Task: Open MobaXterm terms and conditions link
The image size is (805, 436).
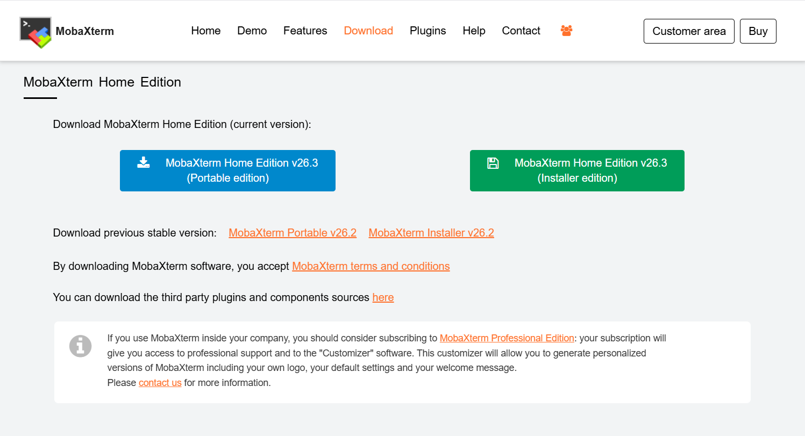Action: pyautogui.click(x=371, y=266)
